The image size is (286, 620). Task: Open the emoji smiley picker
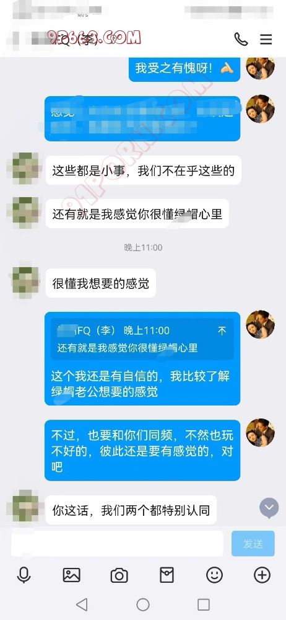[214, 575]
